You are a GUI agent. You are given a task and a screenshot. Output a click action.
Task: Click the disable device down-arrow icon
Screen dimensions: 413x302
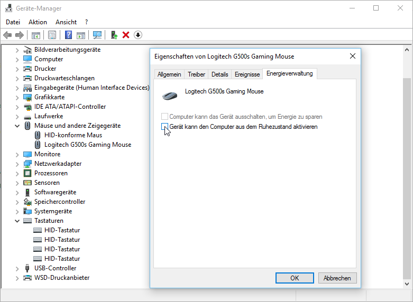pos(138,35)
